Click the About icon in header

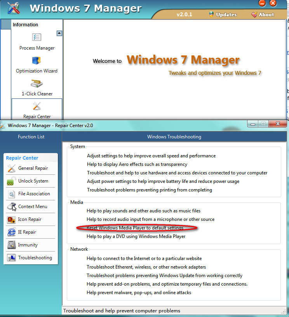(254, 15)
